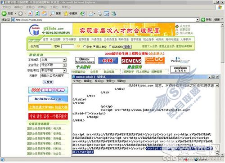
Task: Click the 登录 login button
Action: pos(127,47)
